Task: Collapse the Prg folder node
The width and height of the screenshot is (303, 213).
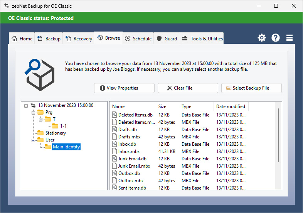Action: [33, 112]
